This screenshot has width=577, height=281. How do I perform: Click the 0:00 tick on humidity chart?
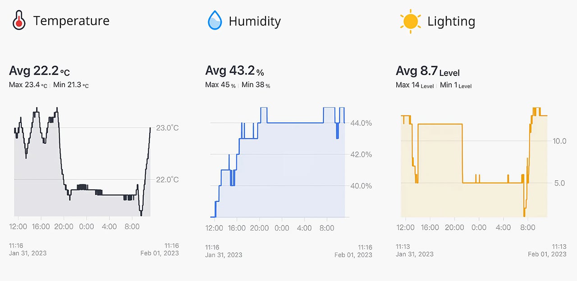pyautogui.click(x=282, y=228)
